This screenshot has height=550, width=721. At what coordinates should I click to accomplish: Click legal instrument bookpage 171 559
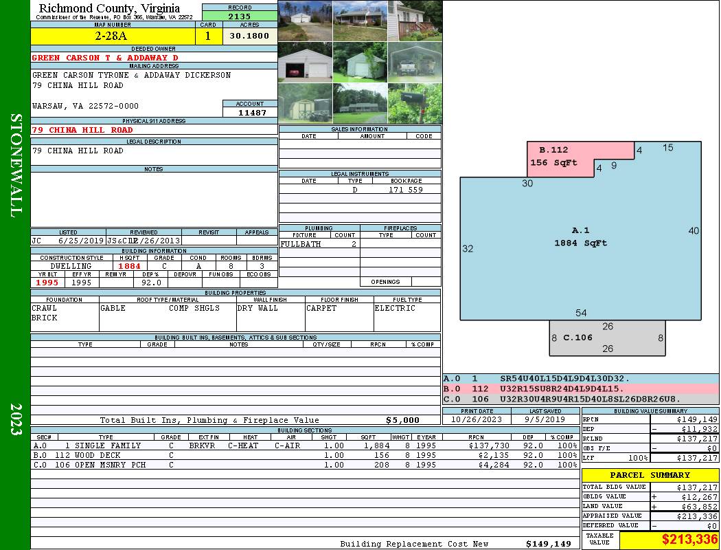[406, 190]
